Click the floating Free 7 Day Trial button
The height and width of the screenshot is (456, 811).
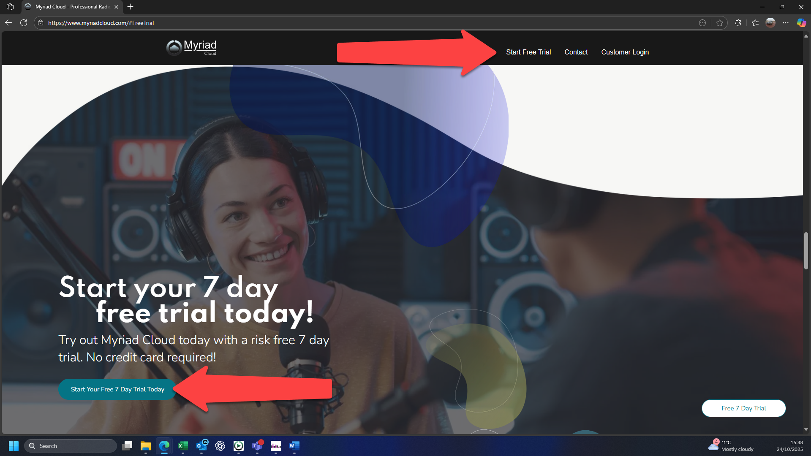click(743, 408)
